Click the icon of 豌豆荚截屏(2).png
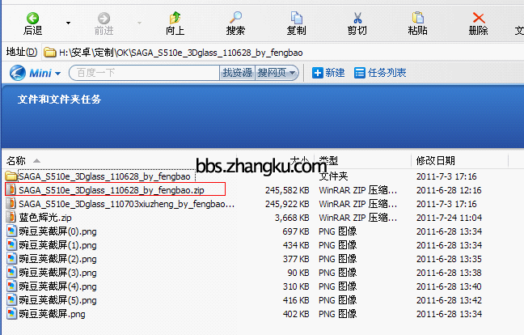Screen dimensions: 524x335 (11, 258)
